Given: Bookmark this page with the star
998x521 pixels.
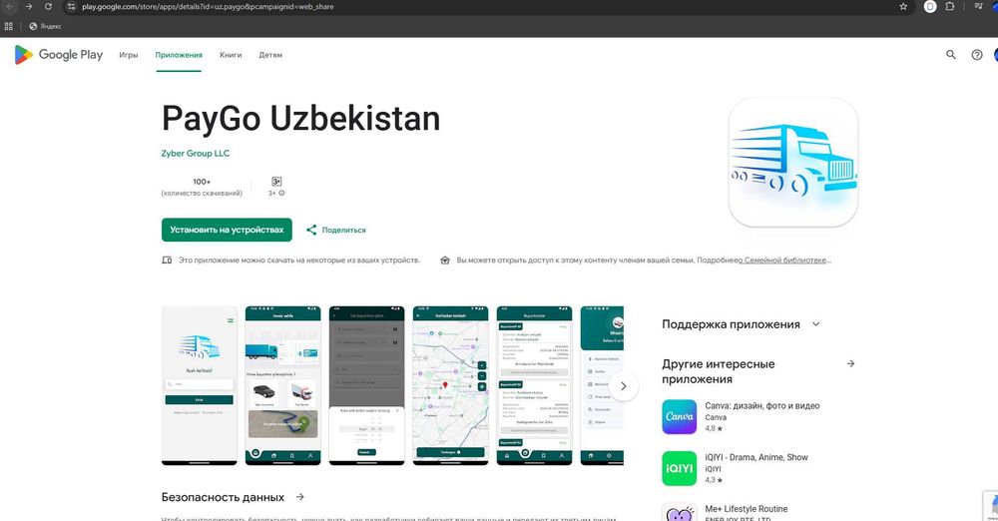Looking at the screenshot, I should pos(903,6).
